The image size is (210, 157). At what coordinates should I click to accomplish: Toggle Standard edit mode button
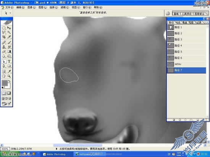(4, 93)
